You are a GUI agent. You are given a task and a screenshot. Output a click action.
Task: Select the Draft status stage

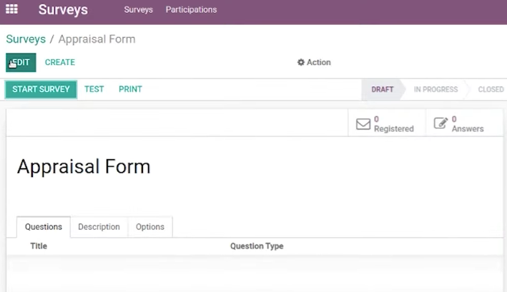click(382, 89)
